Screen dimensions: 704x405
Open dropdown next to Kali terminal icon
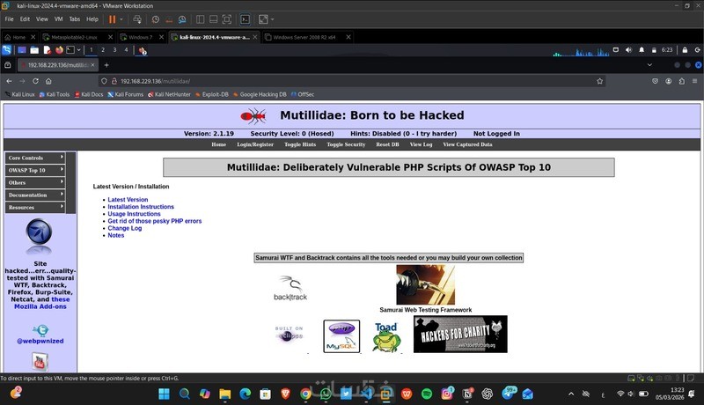pyautogui.click(x=79, y=50)
